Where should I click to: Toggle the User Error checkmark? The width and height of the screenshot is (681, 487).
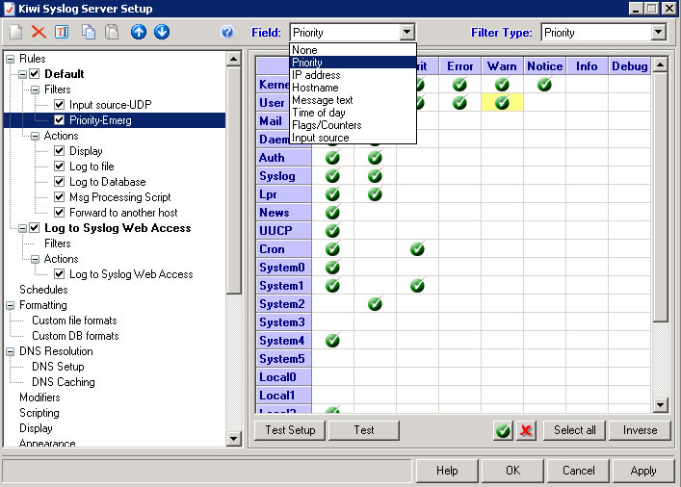[459, 103]
